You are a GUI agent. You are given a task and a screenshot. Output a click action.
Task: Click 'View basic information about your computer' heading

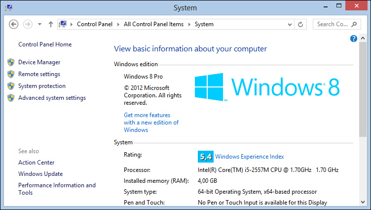tap(190, 49)
